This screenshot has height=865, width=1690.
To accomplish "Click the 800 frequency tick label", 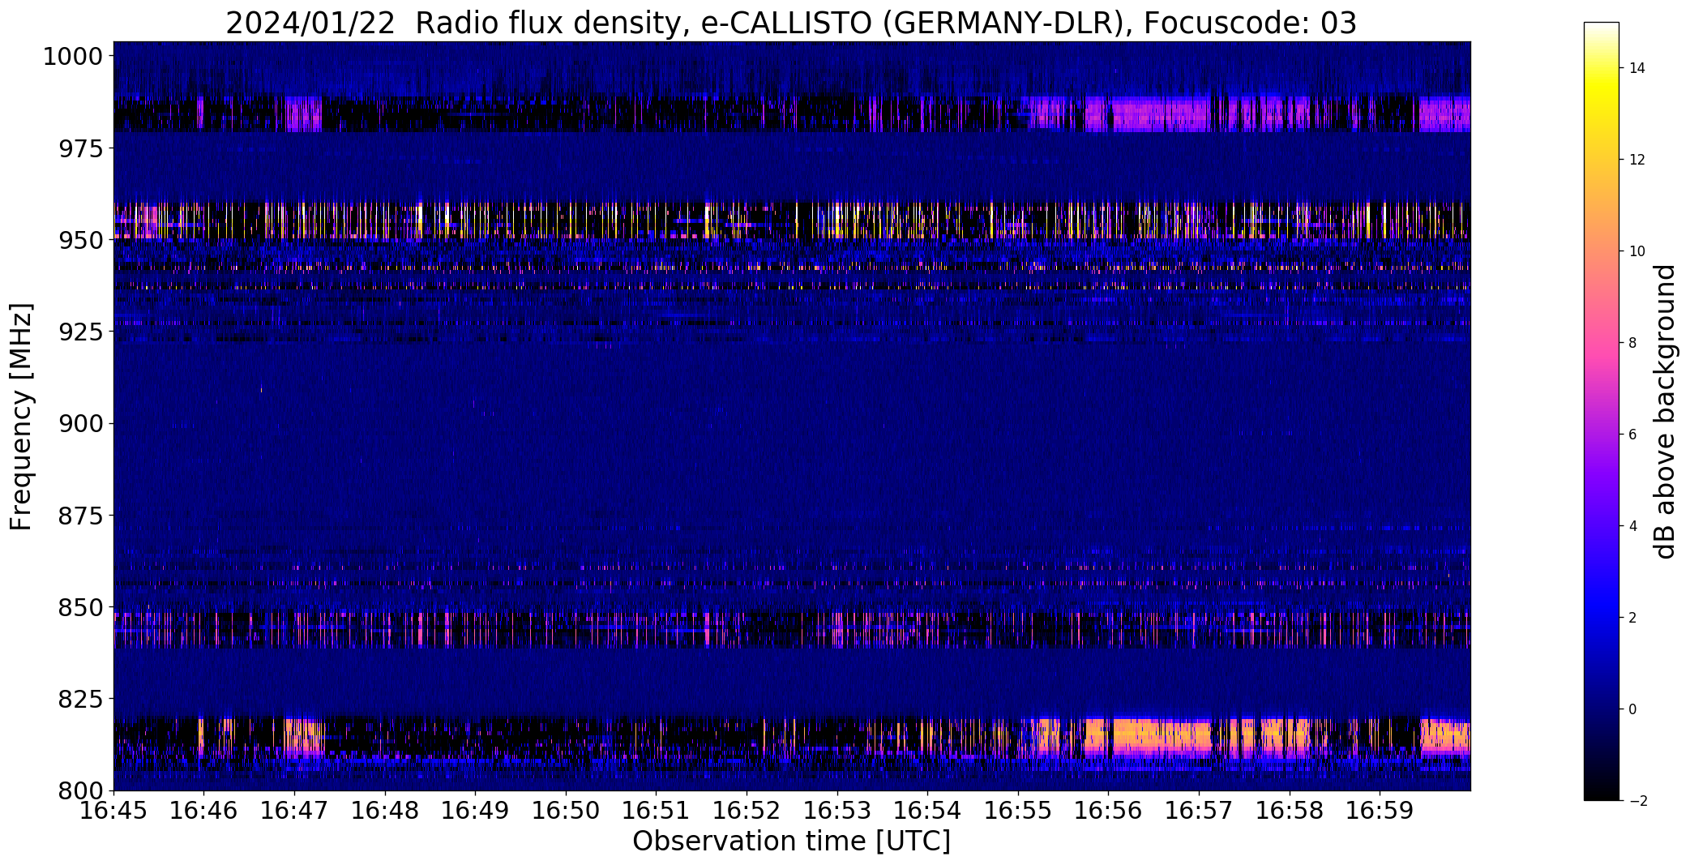I will pyautogui.click(x=80, y=790).
